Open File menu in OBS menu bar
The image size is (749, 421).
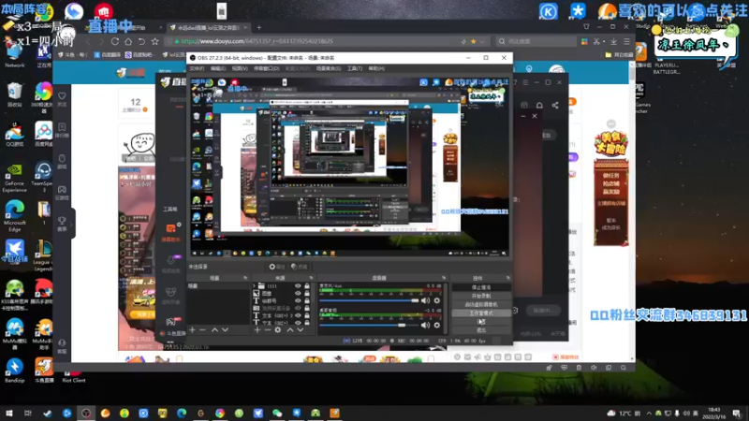click(x=197, y=68)
